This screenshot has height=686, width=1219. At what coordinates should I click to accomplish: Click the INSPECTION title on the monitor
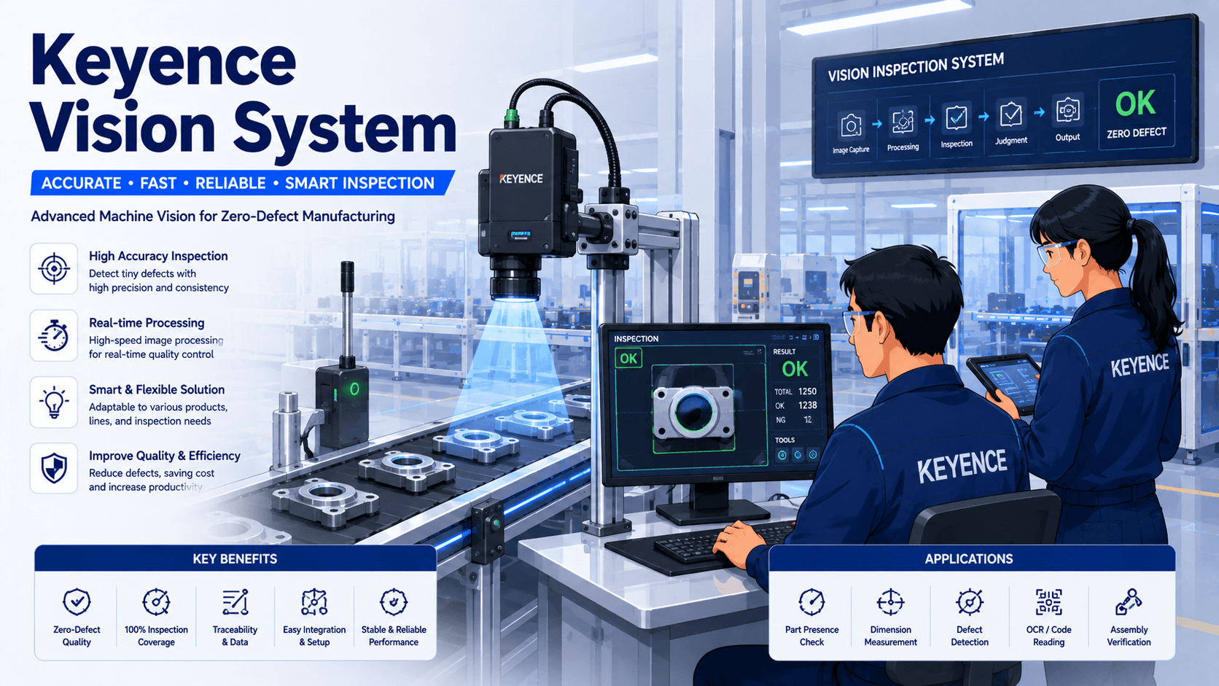click(636, 339)
